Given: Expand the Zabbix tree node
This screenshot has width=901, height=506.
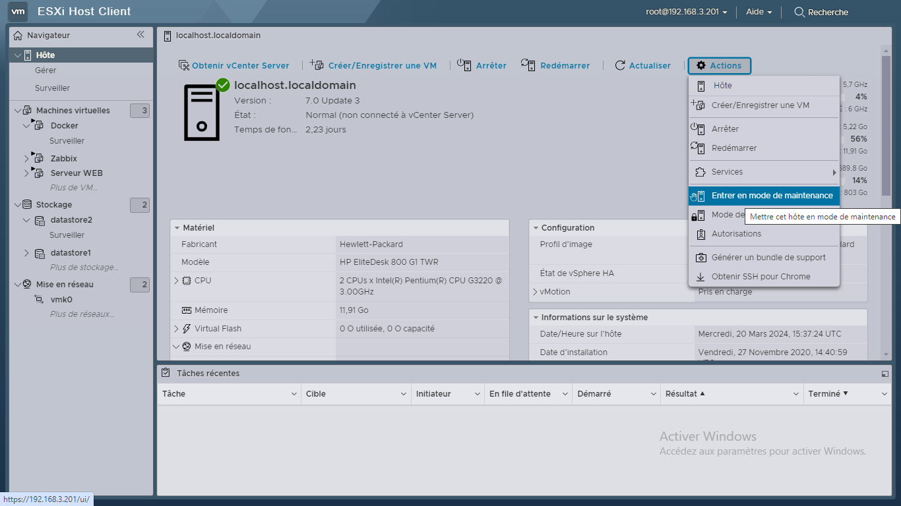Looking at the screenshot, I should (x=27, y=158).
